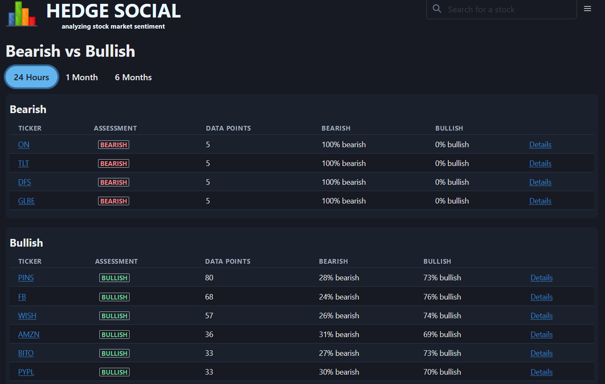Switch to the 1 Month view
This screenshot has width=605, height=384.
pyautogui.click(x=81, y=77)
